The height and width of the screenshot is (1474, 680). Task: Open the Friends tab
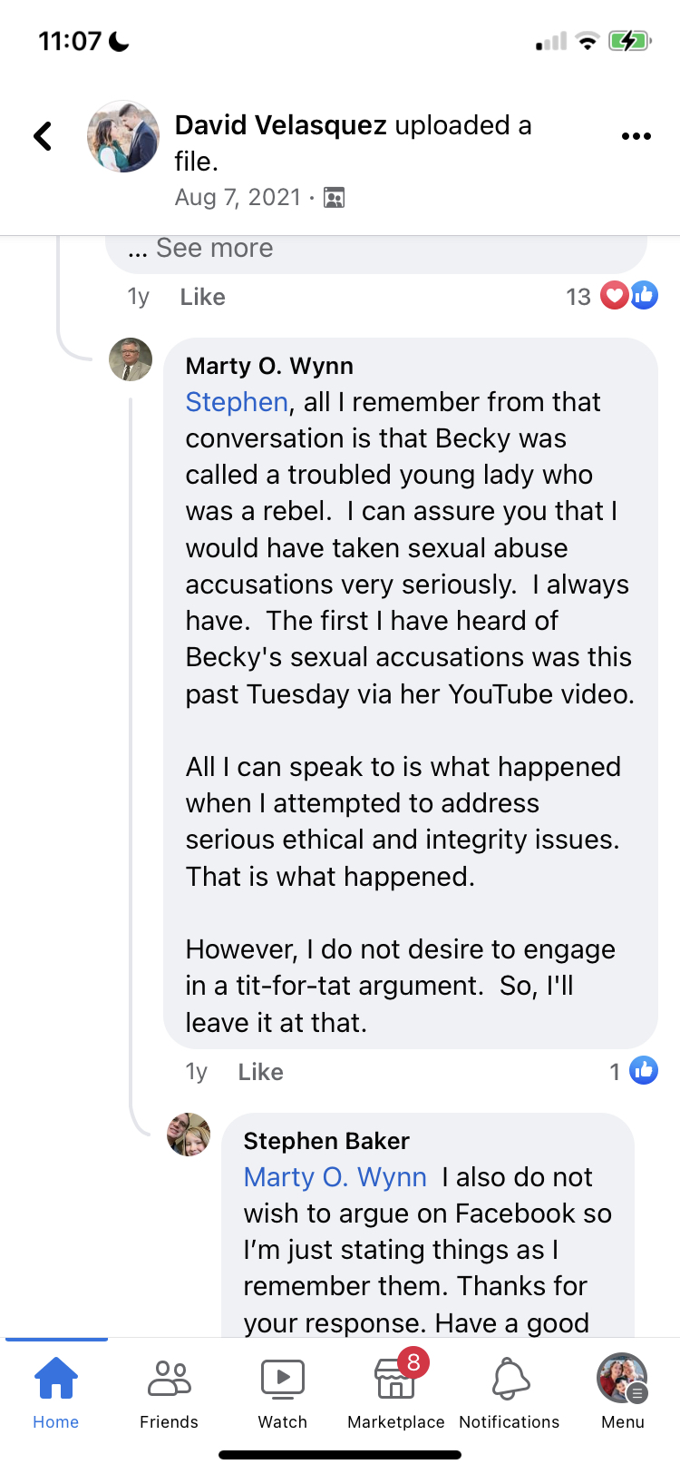click(x=169, y=1390)
